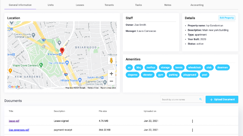Switch to the Units tab

click(x=51, y=5)
